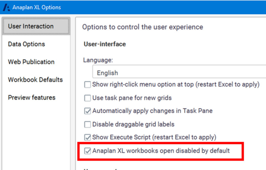266x170 pixels.
Task: Go to the Workbook Defaults tab
Action: point(35,80)
